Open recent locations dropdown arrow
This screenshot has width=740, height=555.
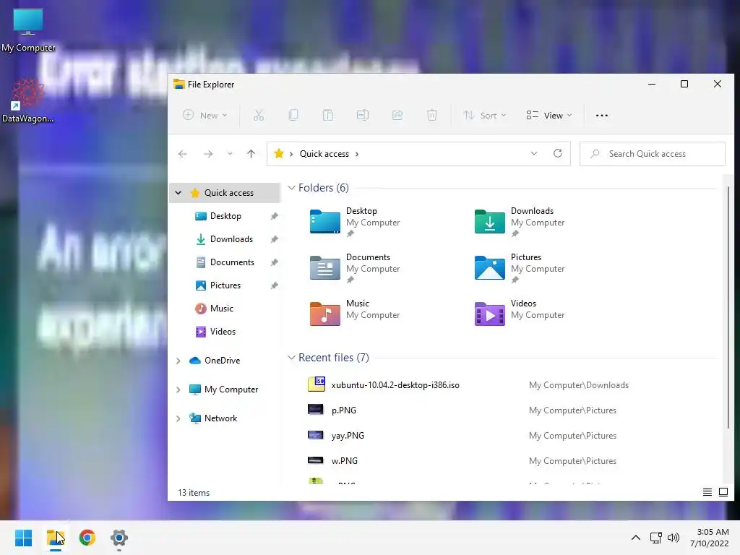tap(230, 154)
